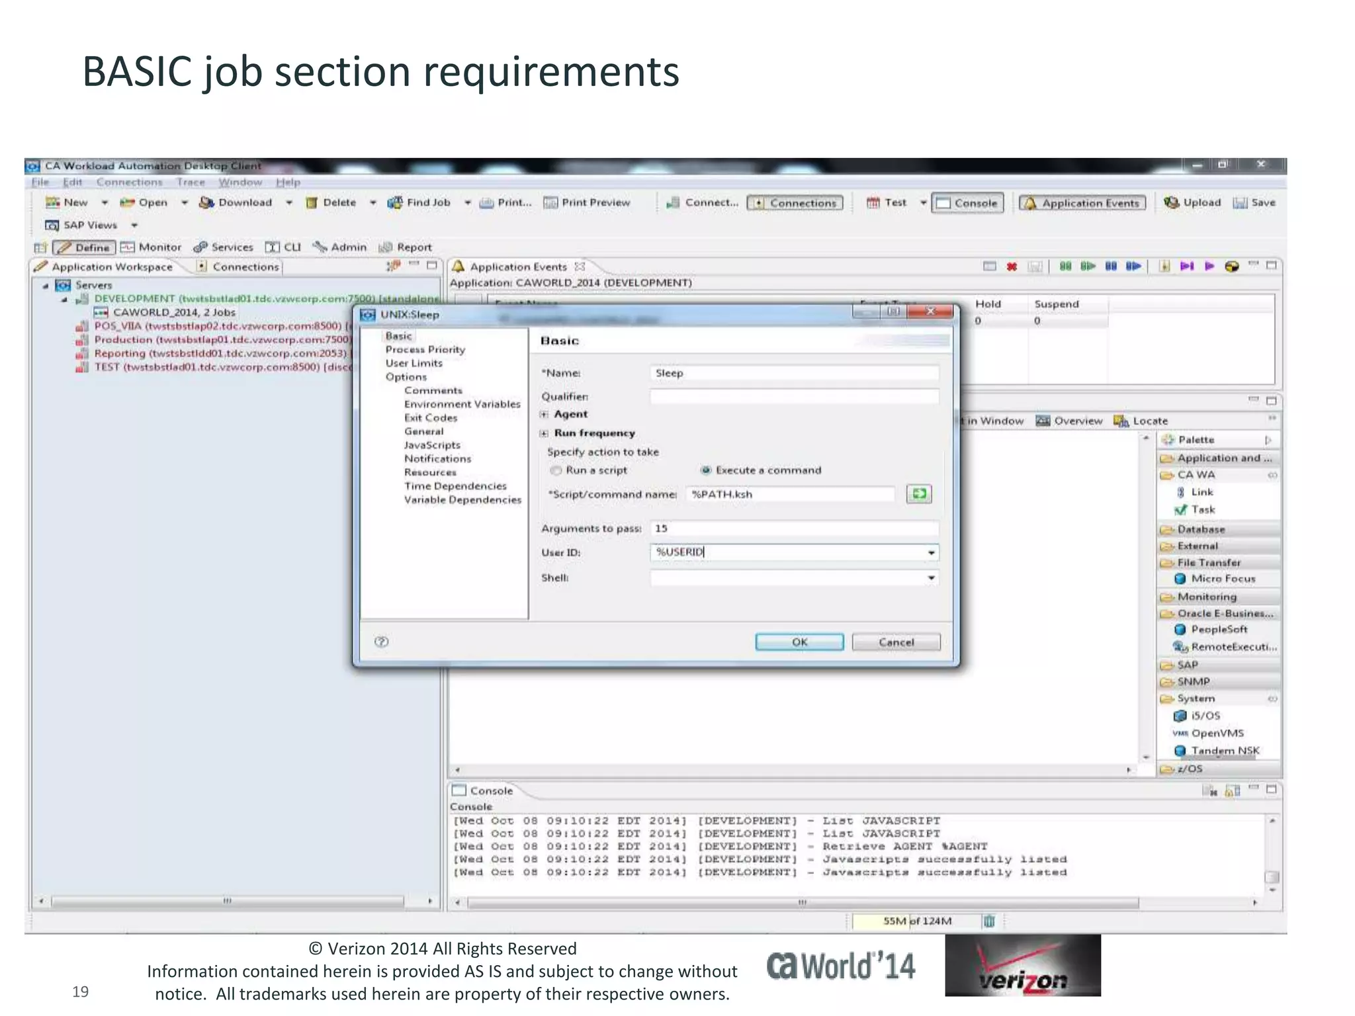Click the red X in Application Events
This screenshot has width=1355, height=1016.
[1012, 267]
